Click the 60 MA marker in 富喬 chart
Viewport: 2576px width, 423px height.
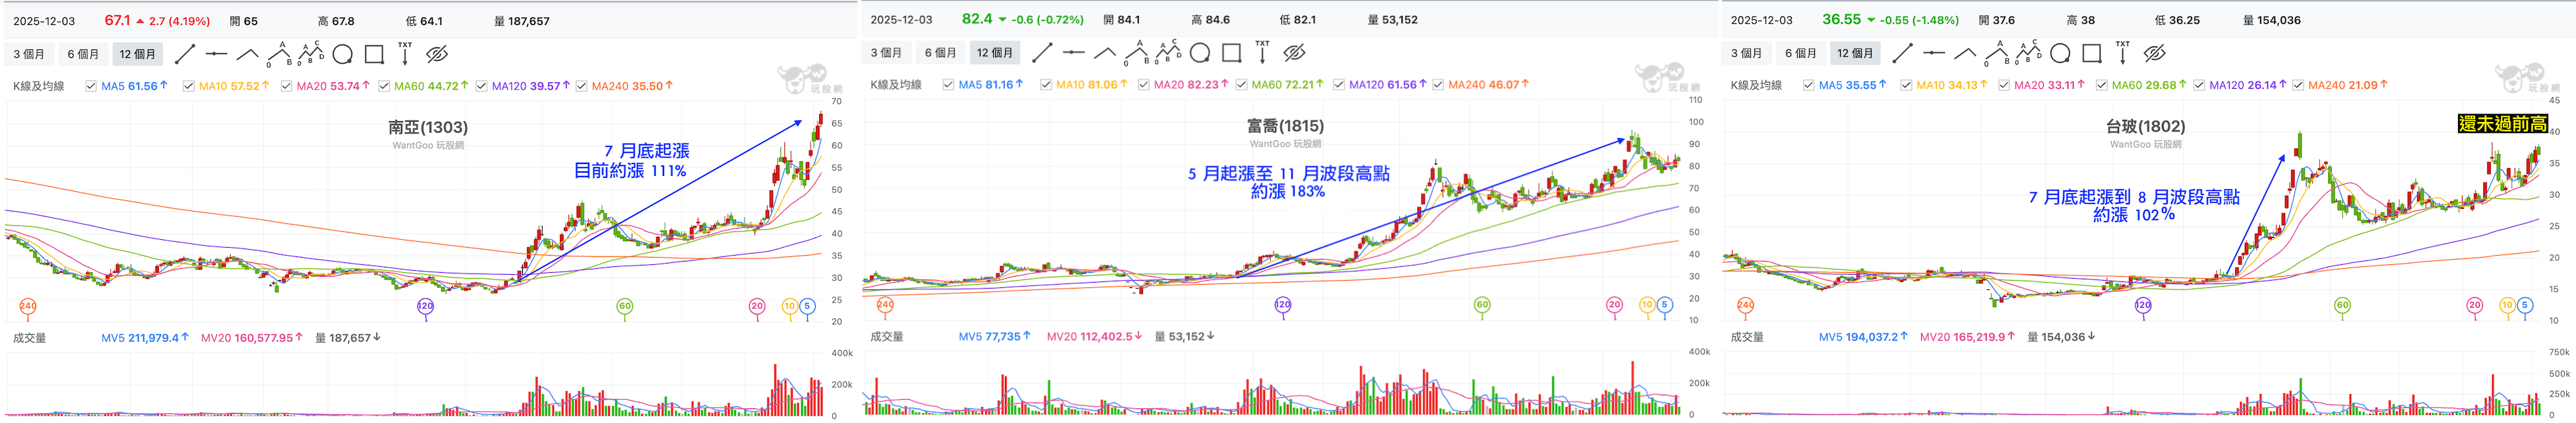[x=1482, y=305]
